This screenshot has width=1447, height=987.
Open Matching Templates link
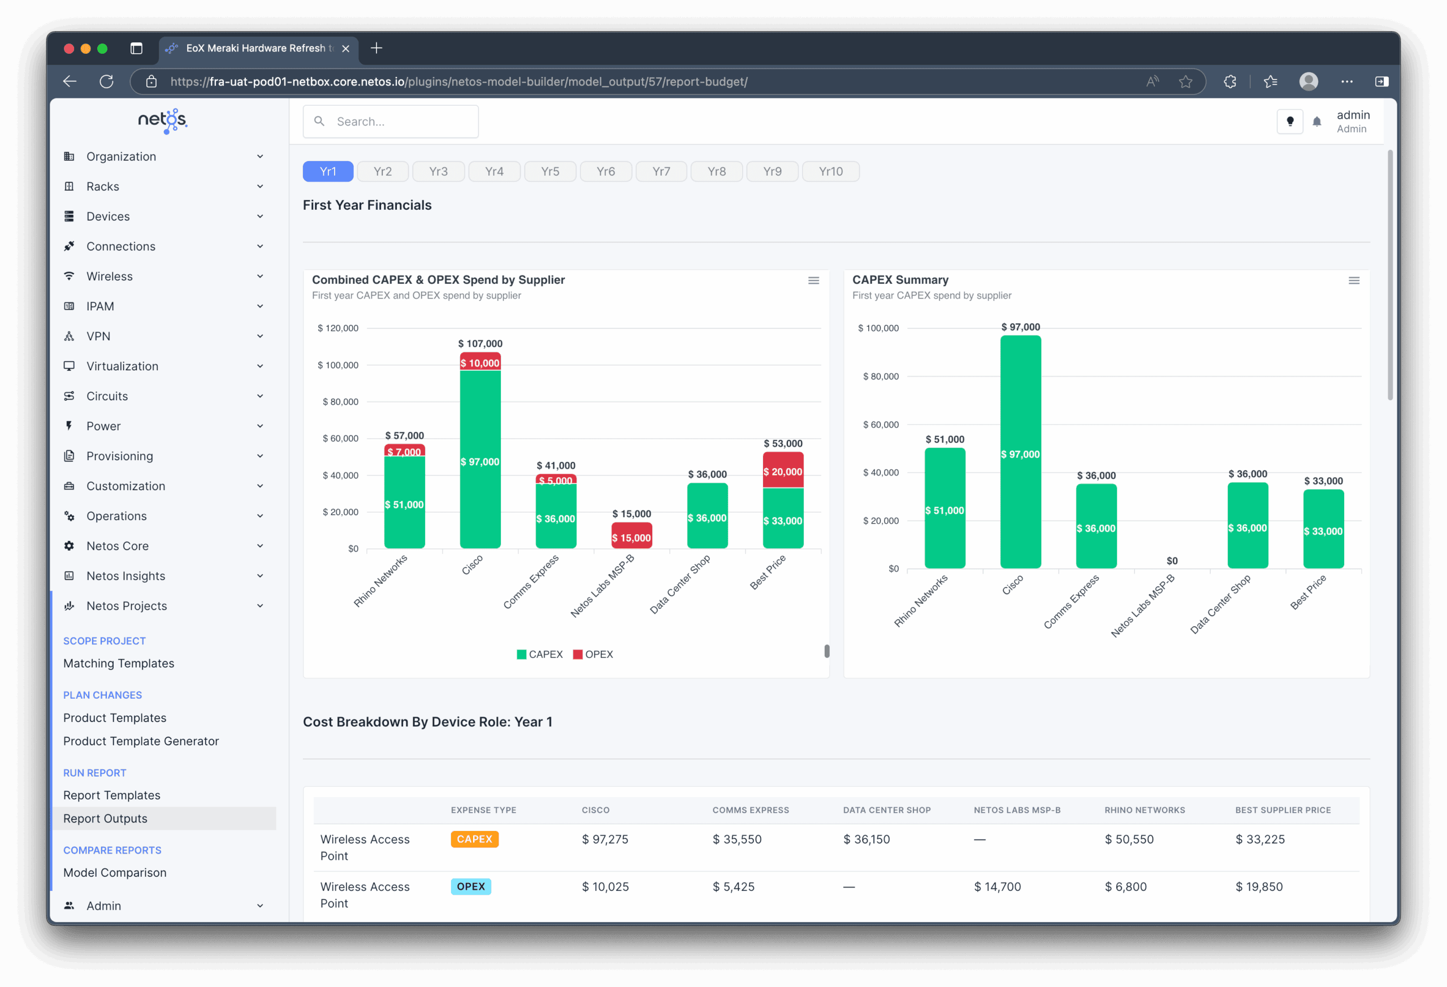[x=119, y=663]
